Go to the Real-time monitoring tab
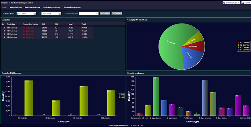 [52, 7]
